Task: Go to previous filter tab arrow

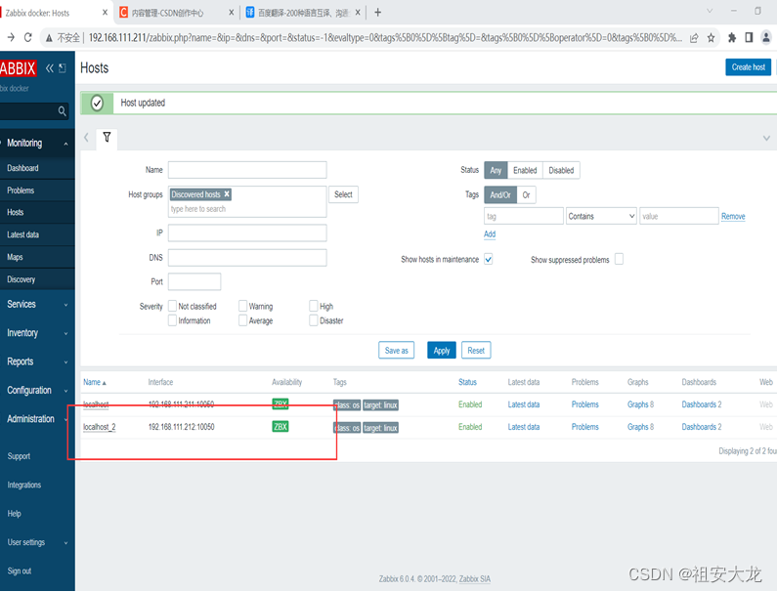Action: pyautogui.click(x=86, y=137)
